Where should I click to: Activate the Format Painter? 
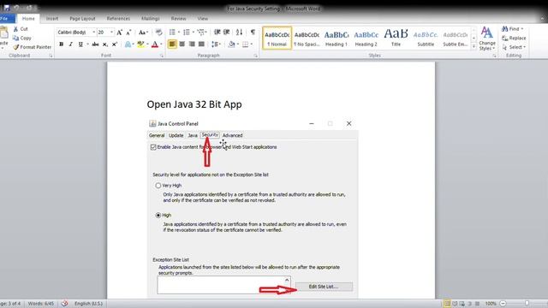point(33,47)
